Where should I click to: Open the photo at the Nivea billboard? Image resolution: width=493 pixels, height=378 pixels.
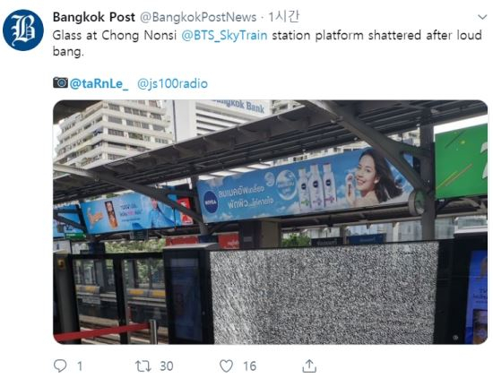[x=305, y=185]
